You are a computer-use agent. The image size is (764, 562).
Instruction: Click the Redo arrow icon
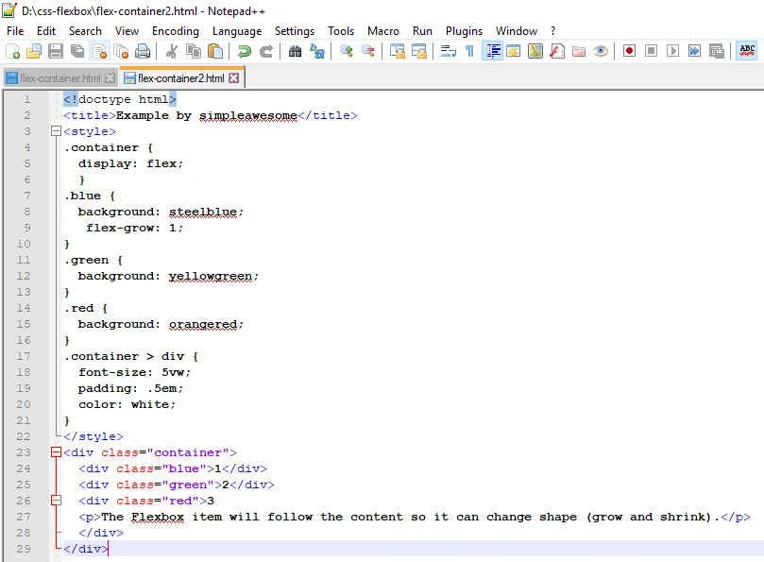(x=266, y=51)
